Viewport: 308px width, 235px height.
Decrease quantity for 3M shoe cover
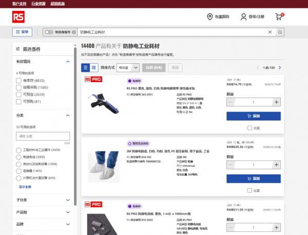click(231, 165)
